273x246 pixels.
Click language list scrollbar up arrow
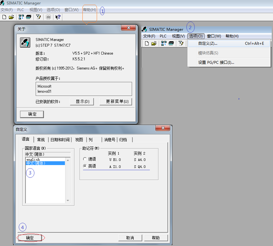pyautogui.click(x=68, y=160)
